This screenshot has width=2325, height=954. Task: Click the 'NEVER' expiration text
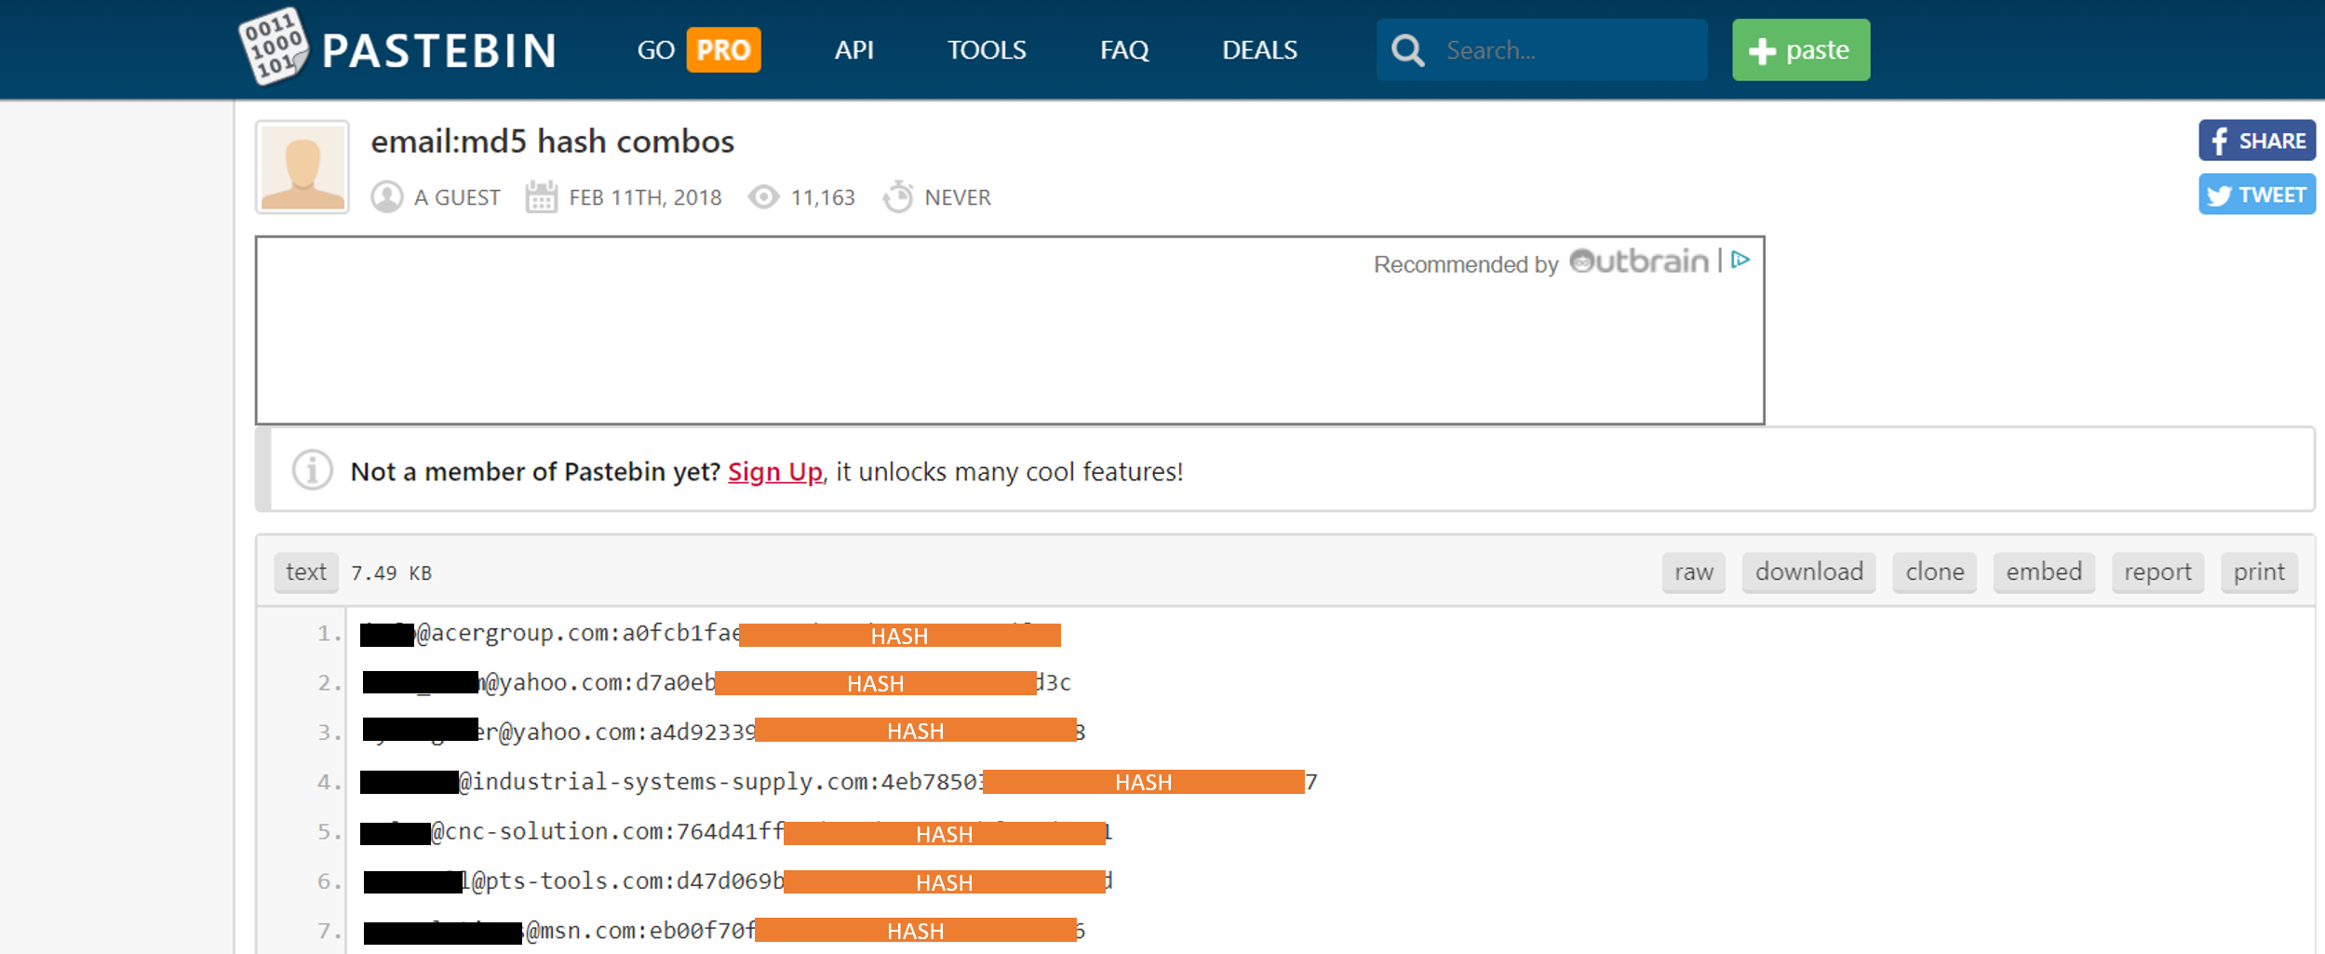[958, 197]
